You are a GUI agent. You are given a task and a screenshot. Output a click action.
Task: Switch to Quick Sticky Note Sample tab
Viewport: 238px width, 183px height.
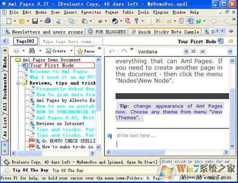pyautogui.click(x=165, y=32)
